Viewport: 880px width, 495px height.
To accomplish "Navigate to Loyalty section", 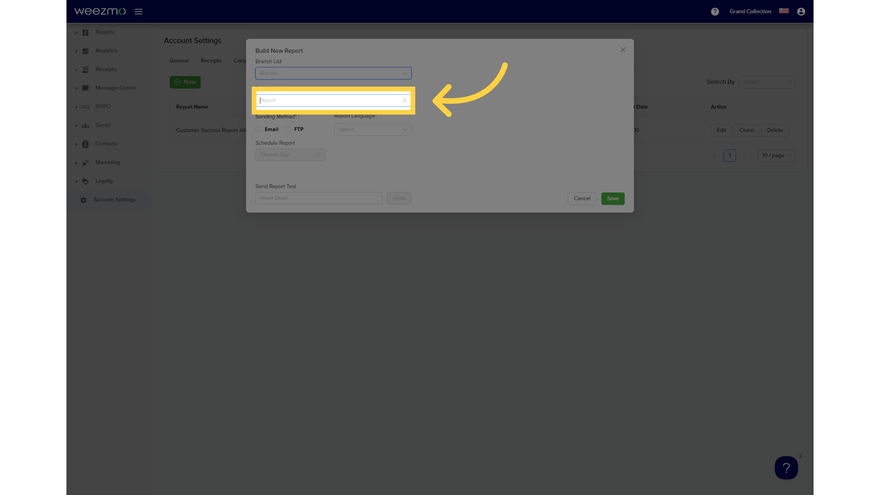I will pyautogui.click(x=104, y=181).
